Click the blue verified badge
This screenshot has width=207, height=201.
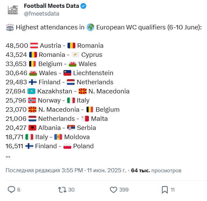83,6
